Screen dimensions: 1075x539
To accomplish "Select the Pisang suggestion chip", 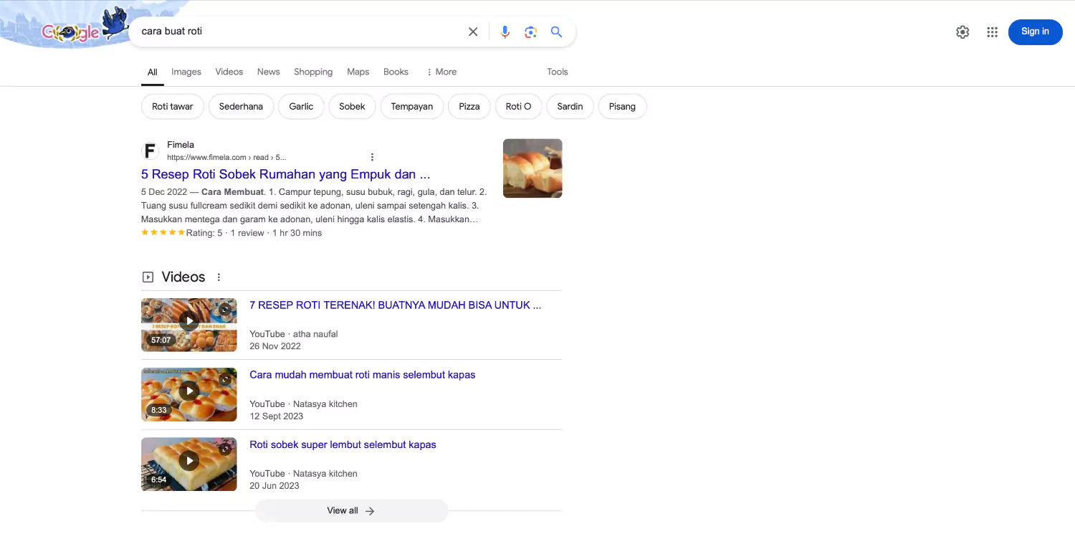I will click(x=622, y=107).
